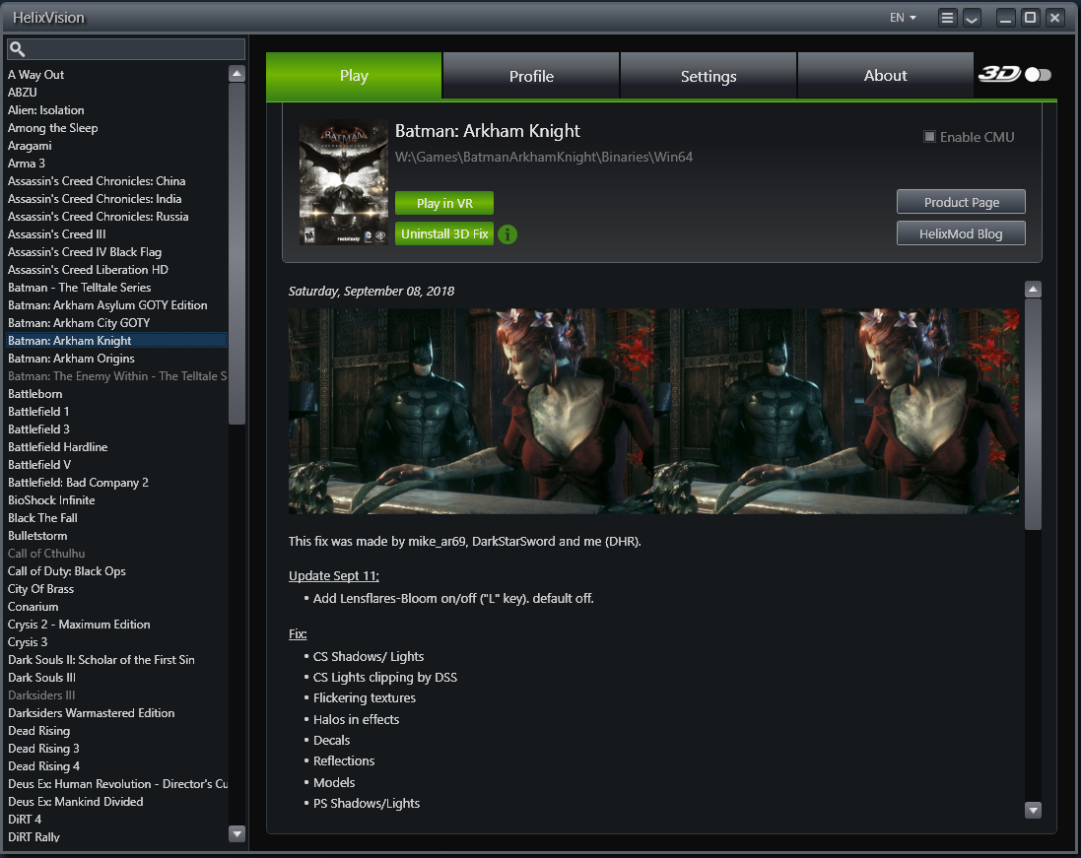Select Batman: Arkham Asylum GOTY Edition

click(x=106, y=305)
